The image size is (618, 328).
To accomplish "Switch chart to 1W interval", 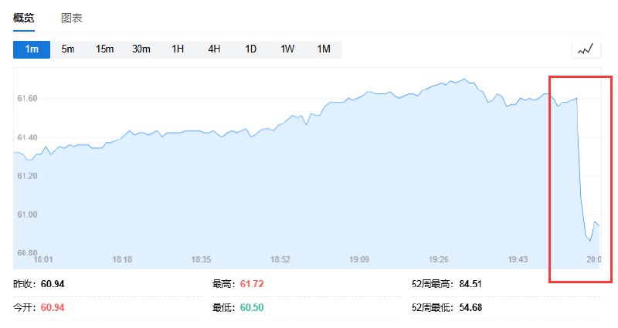I will coord(287,49).
